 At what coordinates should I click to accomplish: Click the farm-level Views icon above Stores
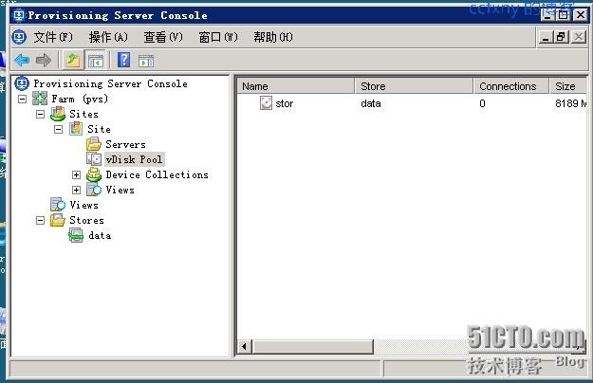(58, 205)
